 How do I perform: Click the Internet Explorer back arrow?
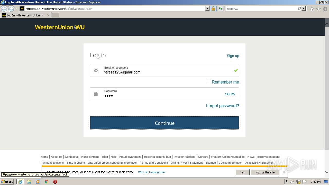[x=4, y=8]
